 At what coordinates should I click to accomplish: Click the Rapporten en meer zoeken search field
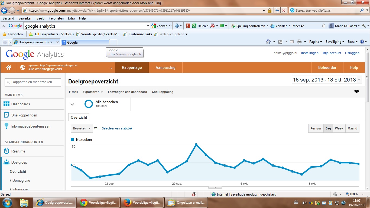pos(33,82)
